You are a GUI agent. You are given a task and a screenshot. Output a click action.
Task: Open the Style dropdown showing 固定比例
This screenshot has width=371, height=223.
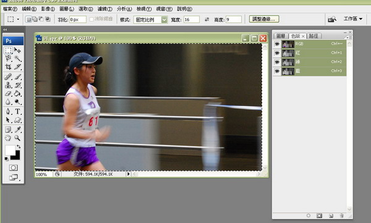(150, 20)
